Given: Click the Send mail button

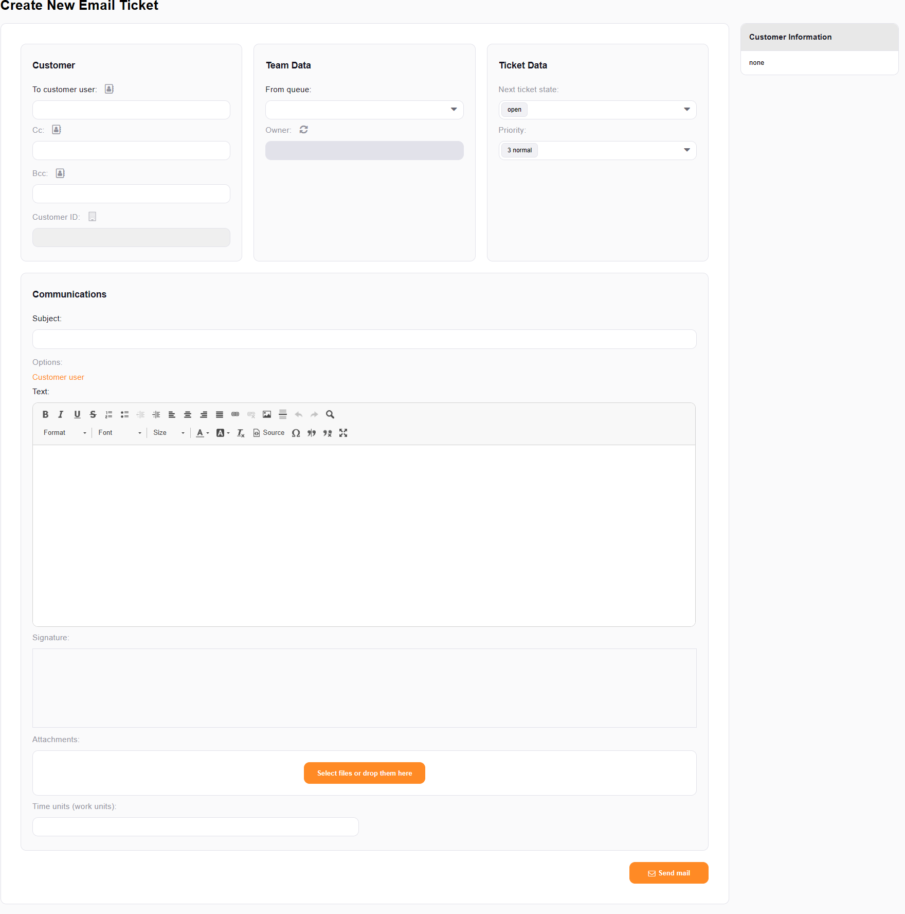Looking at the screenshot, I should click(668, 873).
